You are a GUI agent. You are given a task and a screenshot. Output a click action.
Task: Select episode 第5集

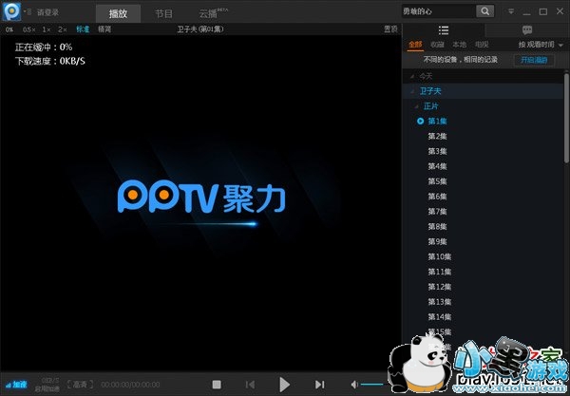point(437,181)
